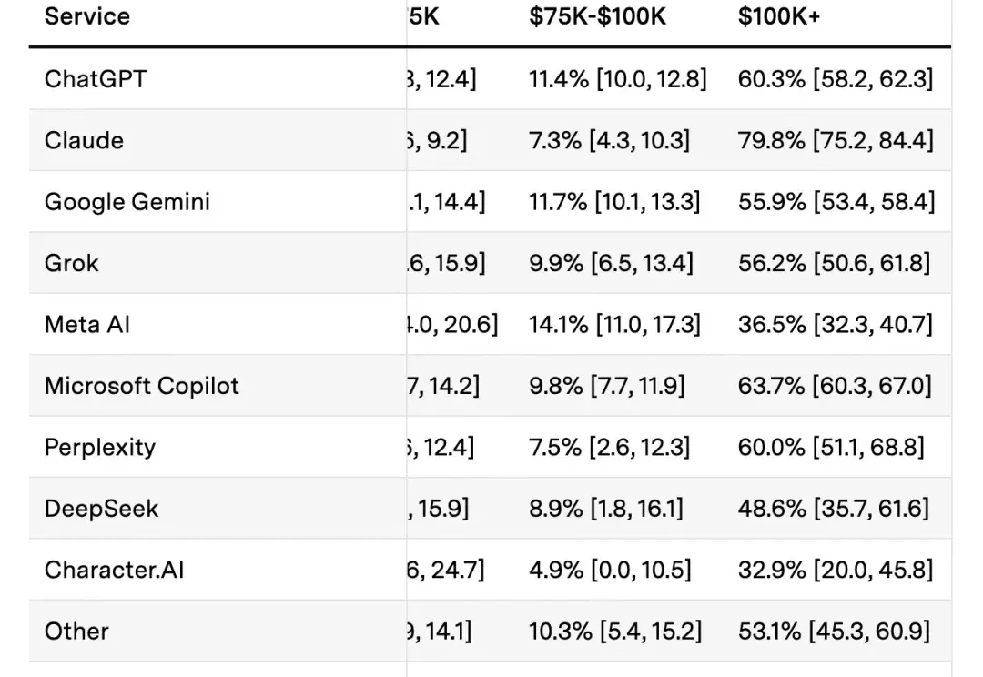Click Meta AI's 14.1% value cell

[x=614, y=325]
